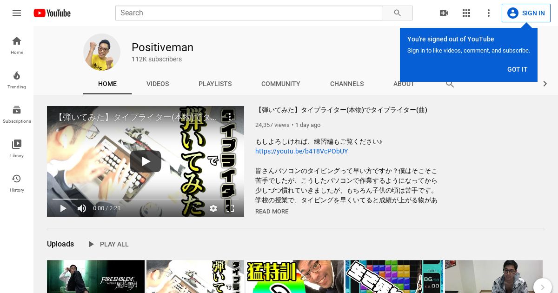This screenshot has width=558, height=293.
Task: Open Trending in sidebar
Action: tap(17, 80)
